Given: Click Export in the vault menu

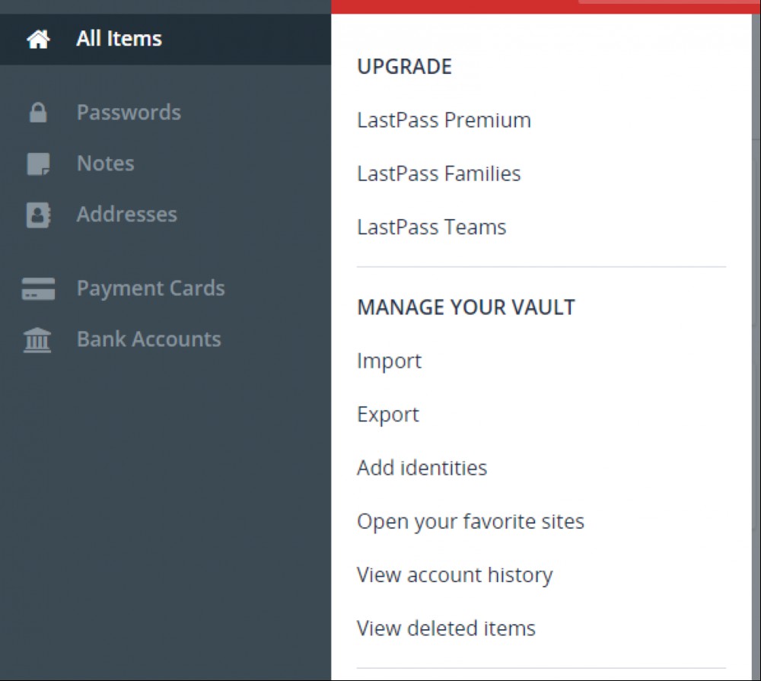Looking at the screenshot, I should [388, 415].
